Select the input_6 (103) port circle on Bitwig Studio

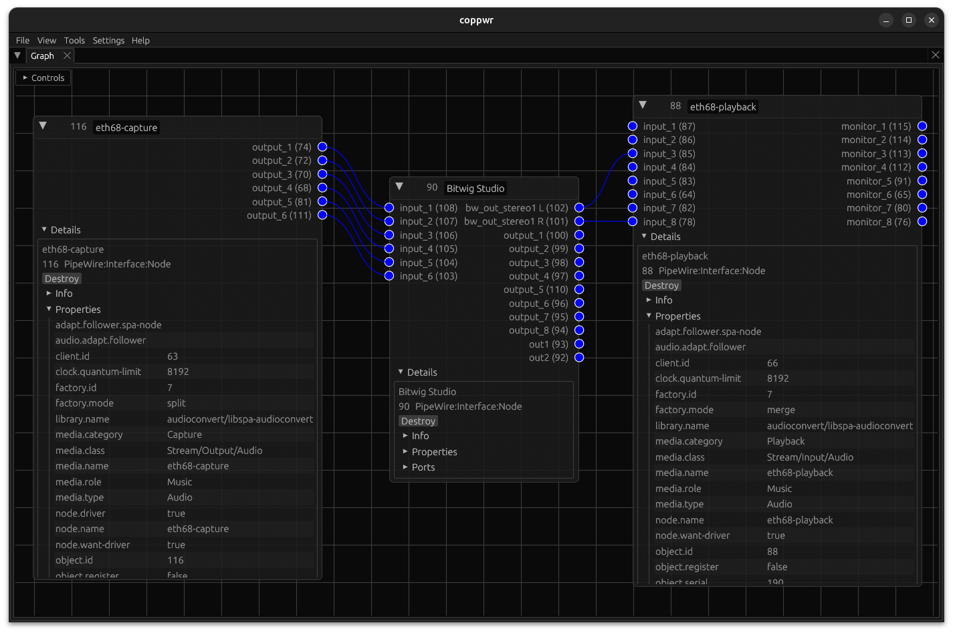pos(389,276)
